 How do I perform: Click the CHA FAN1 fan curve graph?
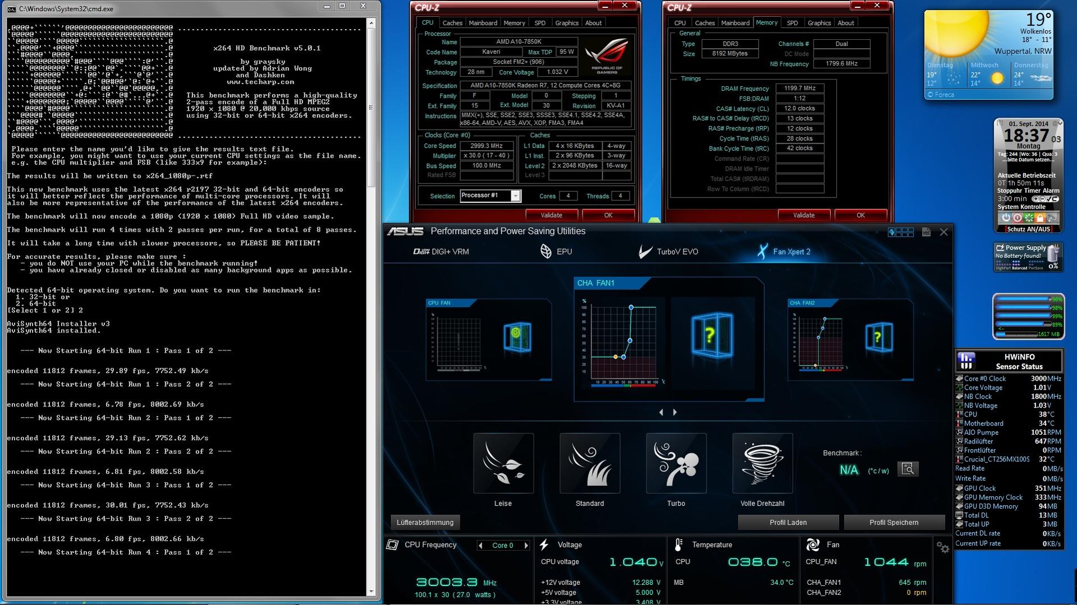pos(623,343)
